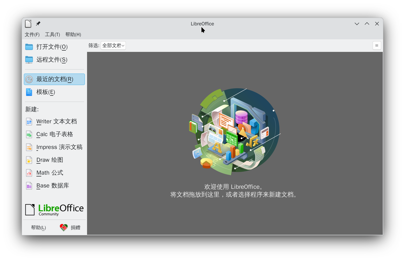Click the blank document icon above the menus
The width and height of the screenshot is (405, 261).
pyautogui.click(x=28, y=24)
